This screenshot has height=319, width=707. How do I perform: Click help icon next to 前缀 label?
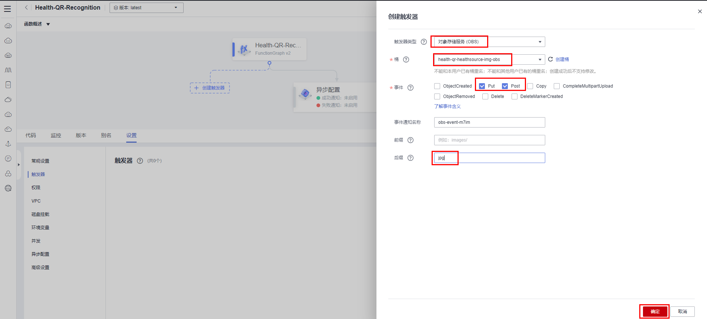coord(411,140)
